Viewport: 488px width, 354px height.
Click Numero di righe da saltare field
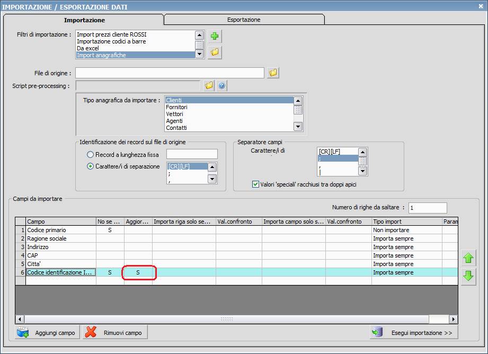(x=428, y=208)
